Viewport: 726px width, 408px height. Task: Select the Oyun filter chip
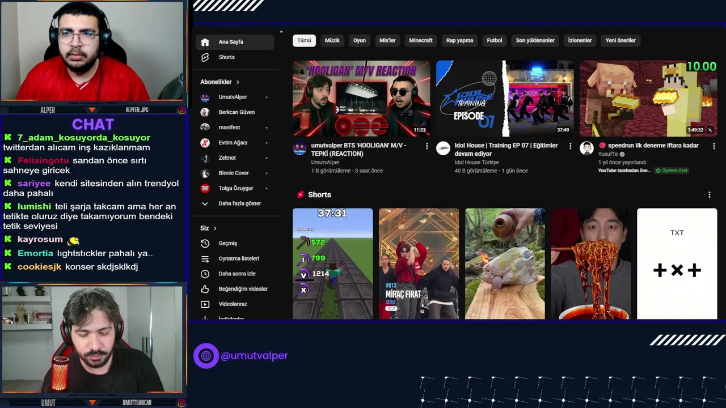coord(360,40)
